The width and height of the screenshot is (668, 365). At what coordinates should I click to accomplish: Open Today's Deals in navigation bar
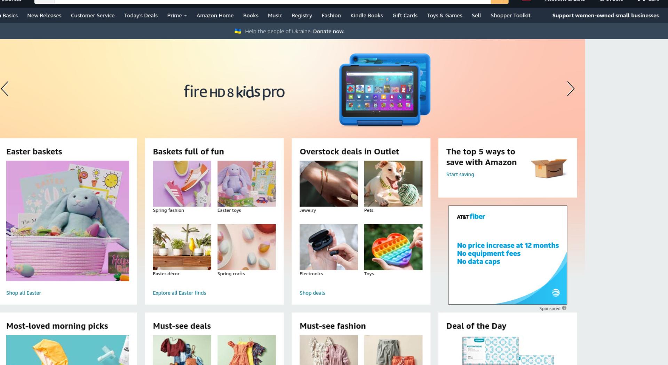point(141,16)
